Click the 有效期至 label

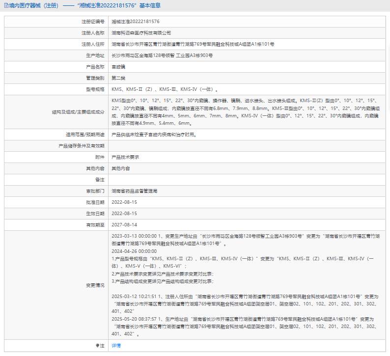95,225
